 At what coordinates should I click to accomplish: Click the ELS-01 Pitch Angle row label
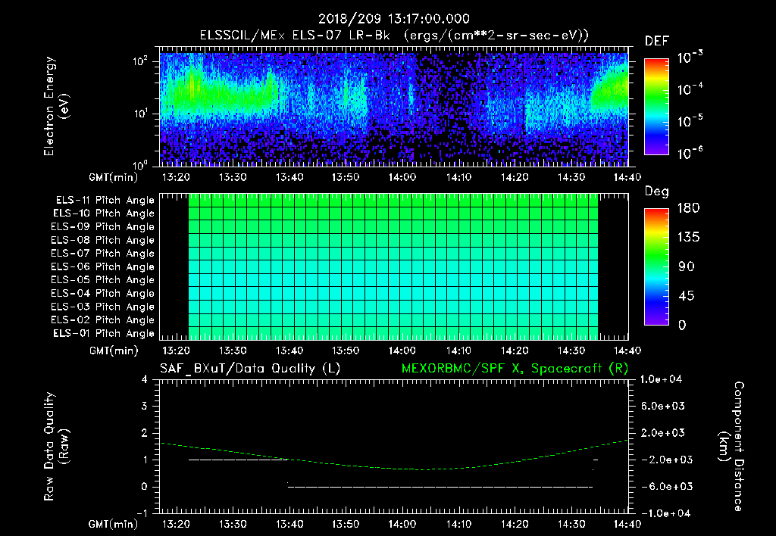104,333
